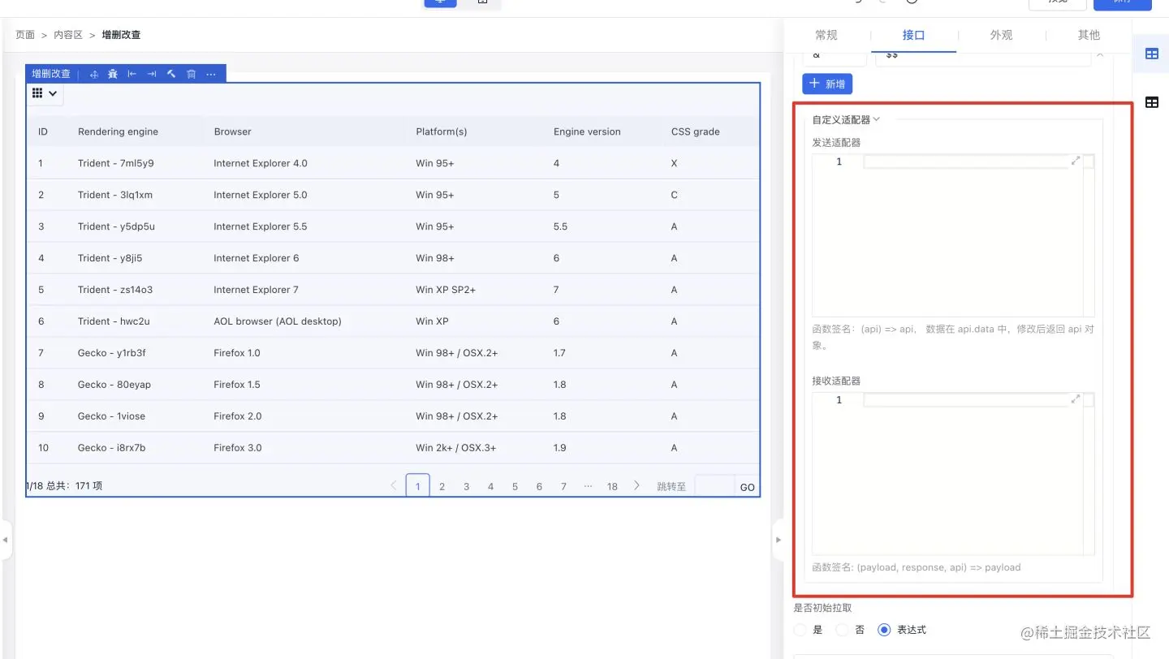Click the pagination ellipsis to jump pages

(x=588, y=486)
